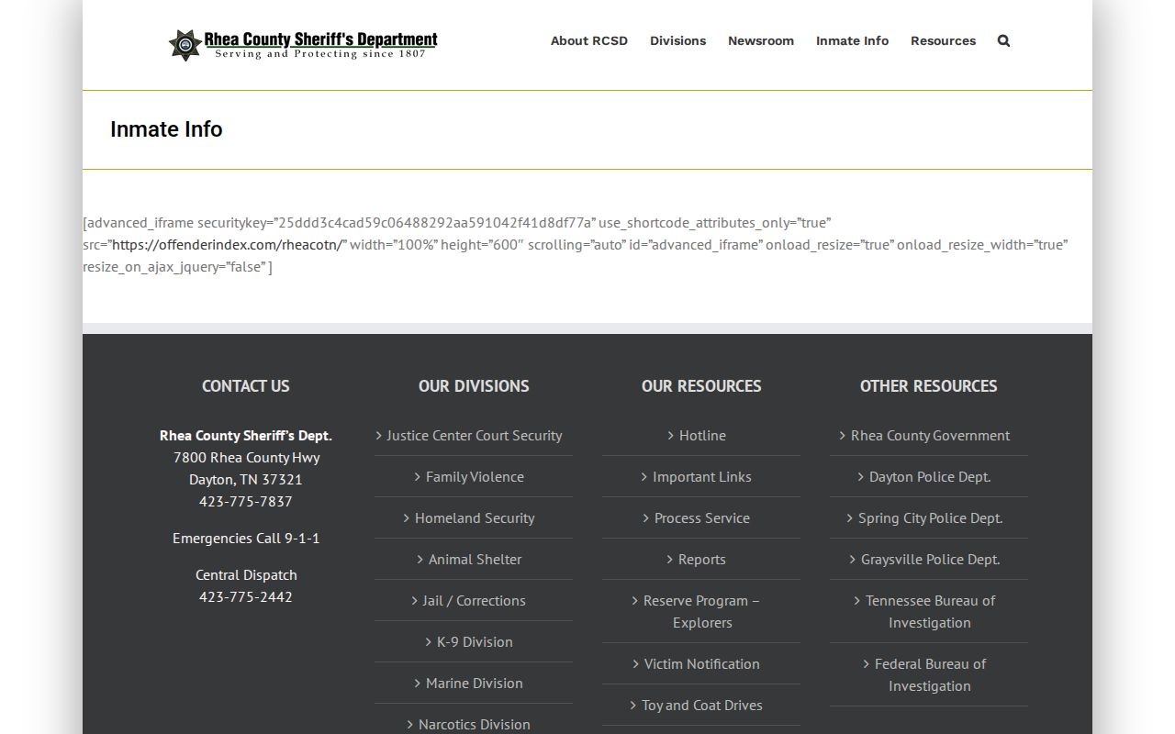This screenshot has height=734, width=1175.
Task: Click the CONTACT US footer heading
Action: [246, 386]
